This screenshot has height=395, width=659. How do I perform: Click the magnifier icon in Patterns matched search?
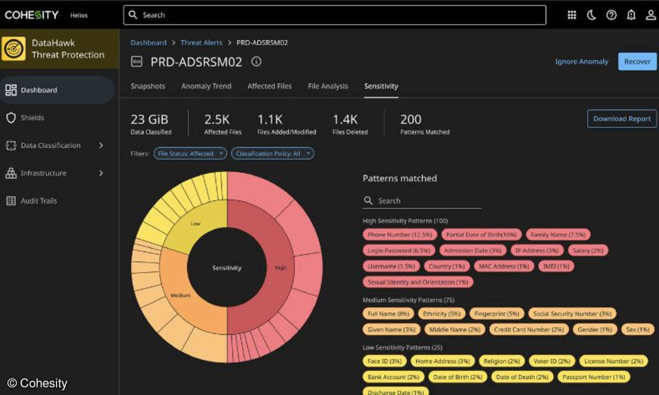tap(368, 201)
